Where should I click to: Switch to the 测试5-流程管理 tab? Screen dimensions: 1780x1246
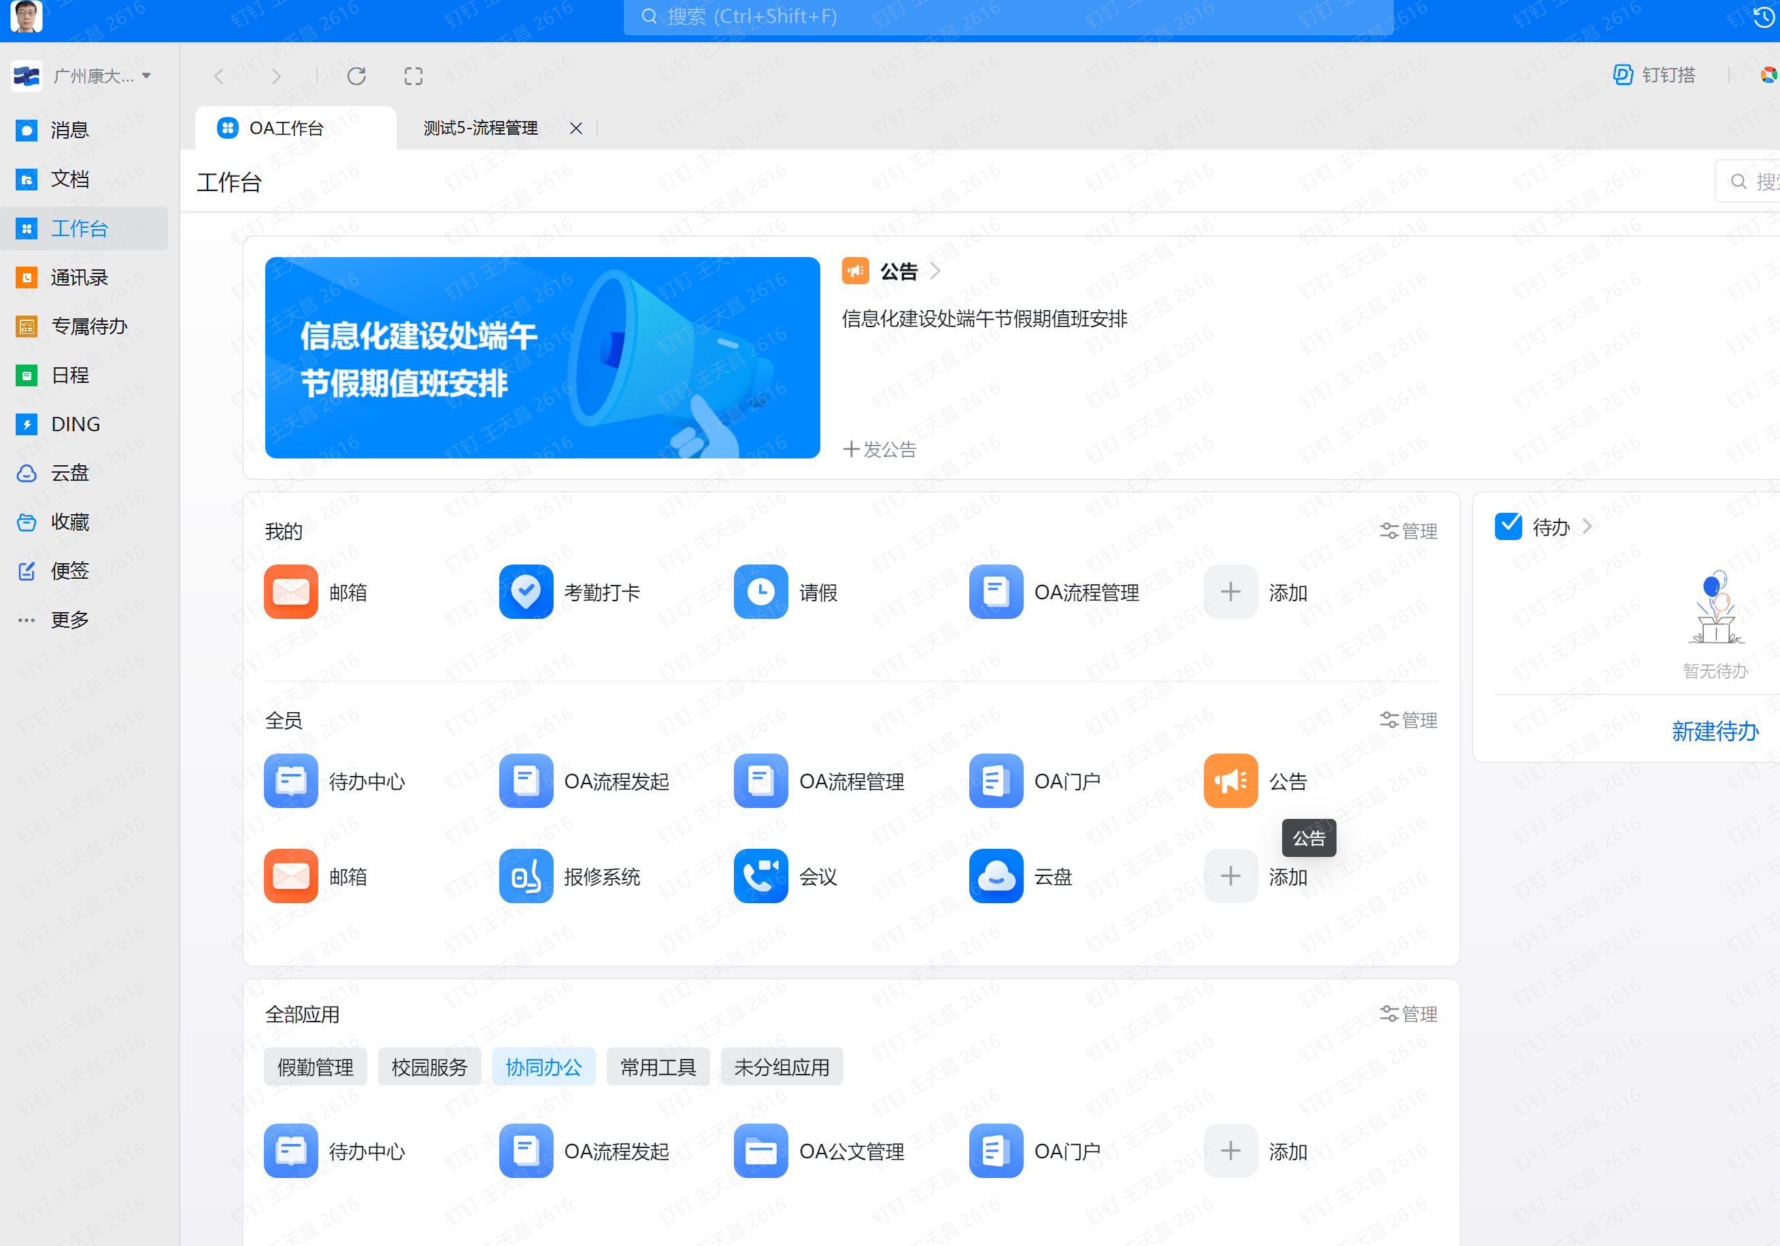pyautogui.click(x=481, y=128)
